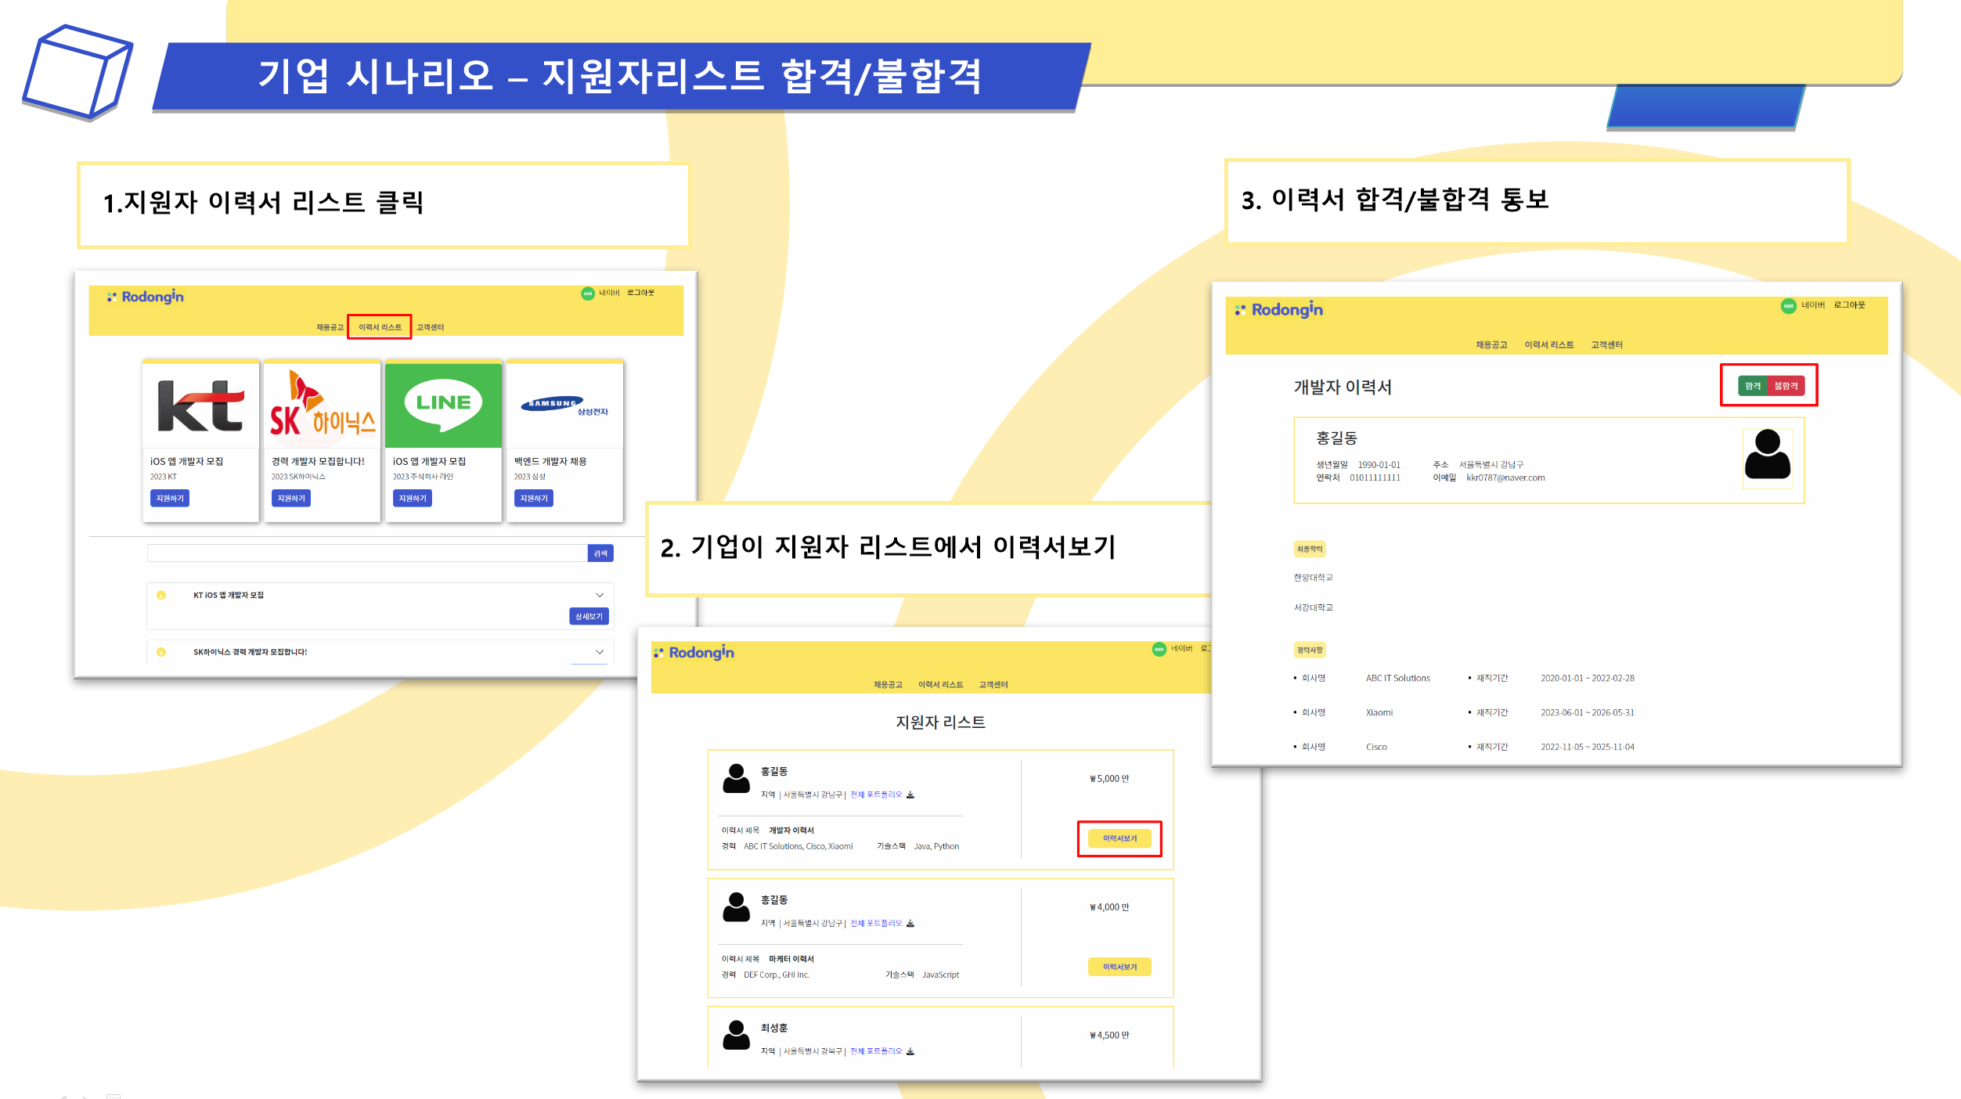The height and width of the screenshot is (1099, 1961).
Task: Download the first 홍길동 portfolio via the download icon
Action: point(910,795)
